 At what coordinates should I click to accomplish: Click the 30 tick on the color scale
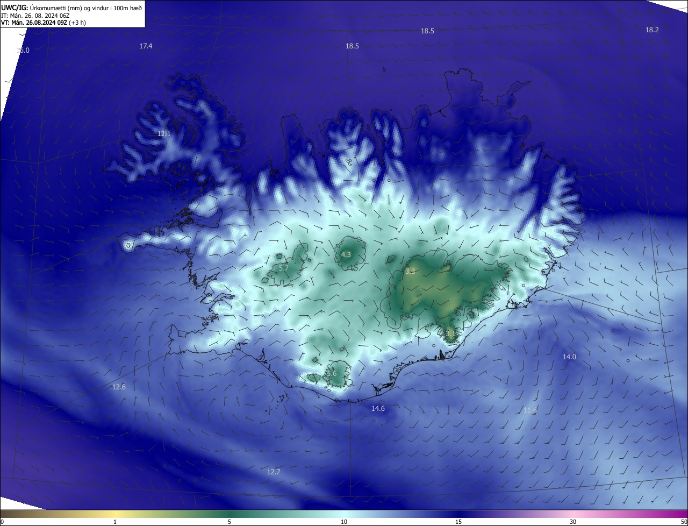573,522
